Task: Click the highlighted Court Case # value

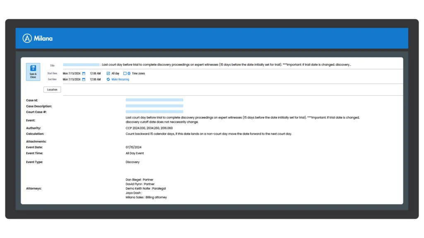Action: point(154,112)
